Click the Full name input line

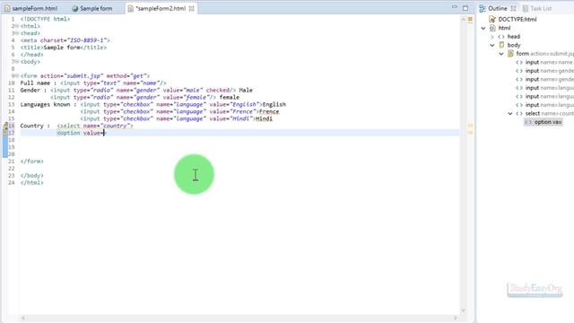coord(93,83)
